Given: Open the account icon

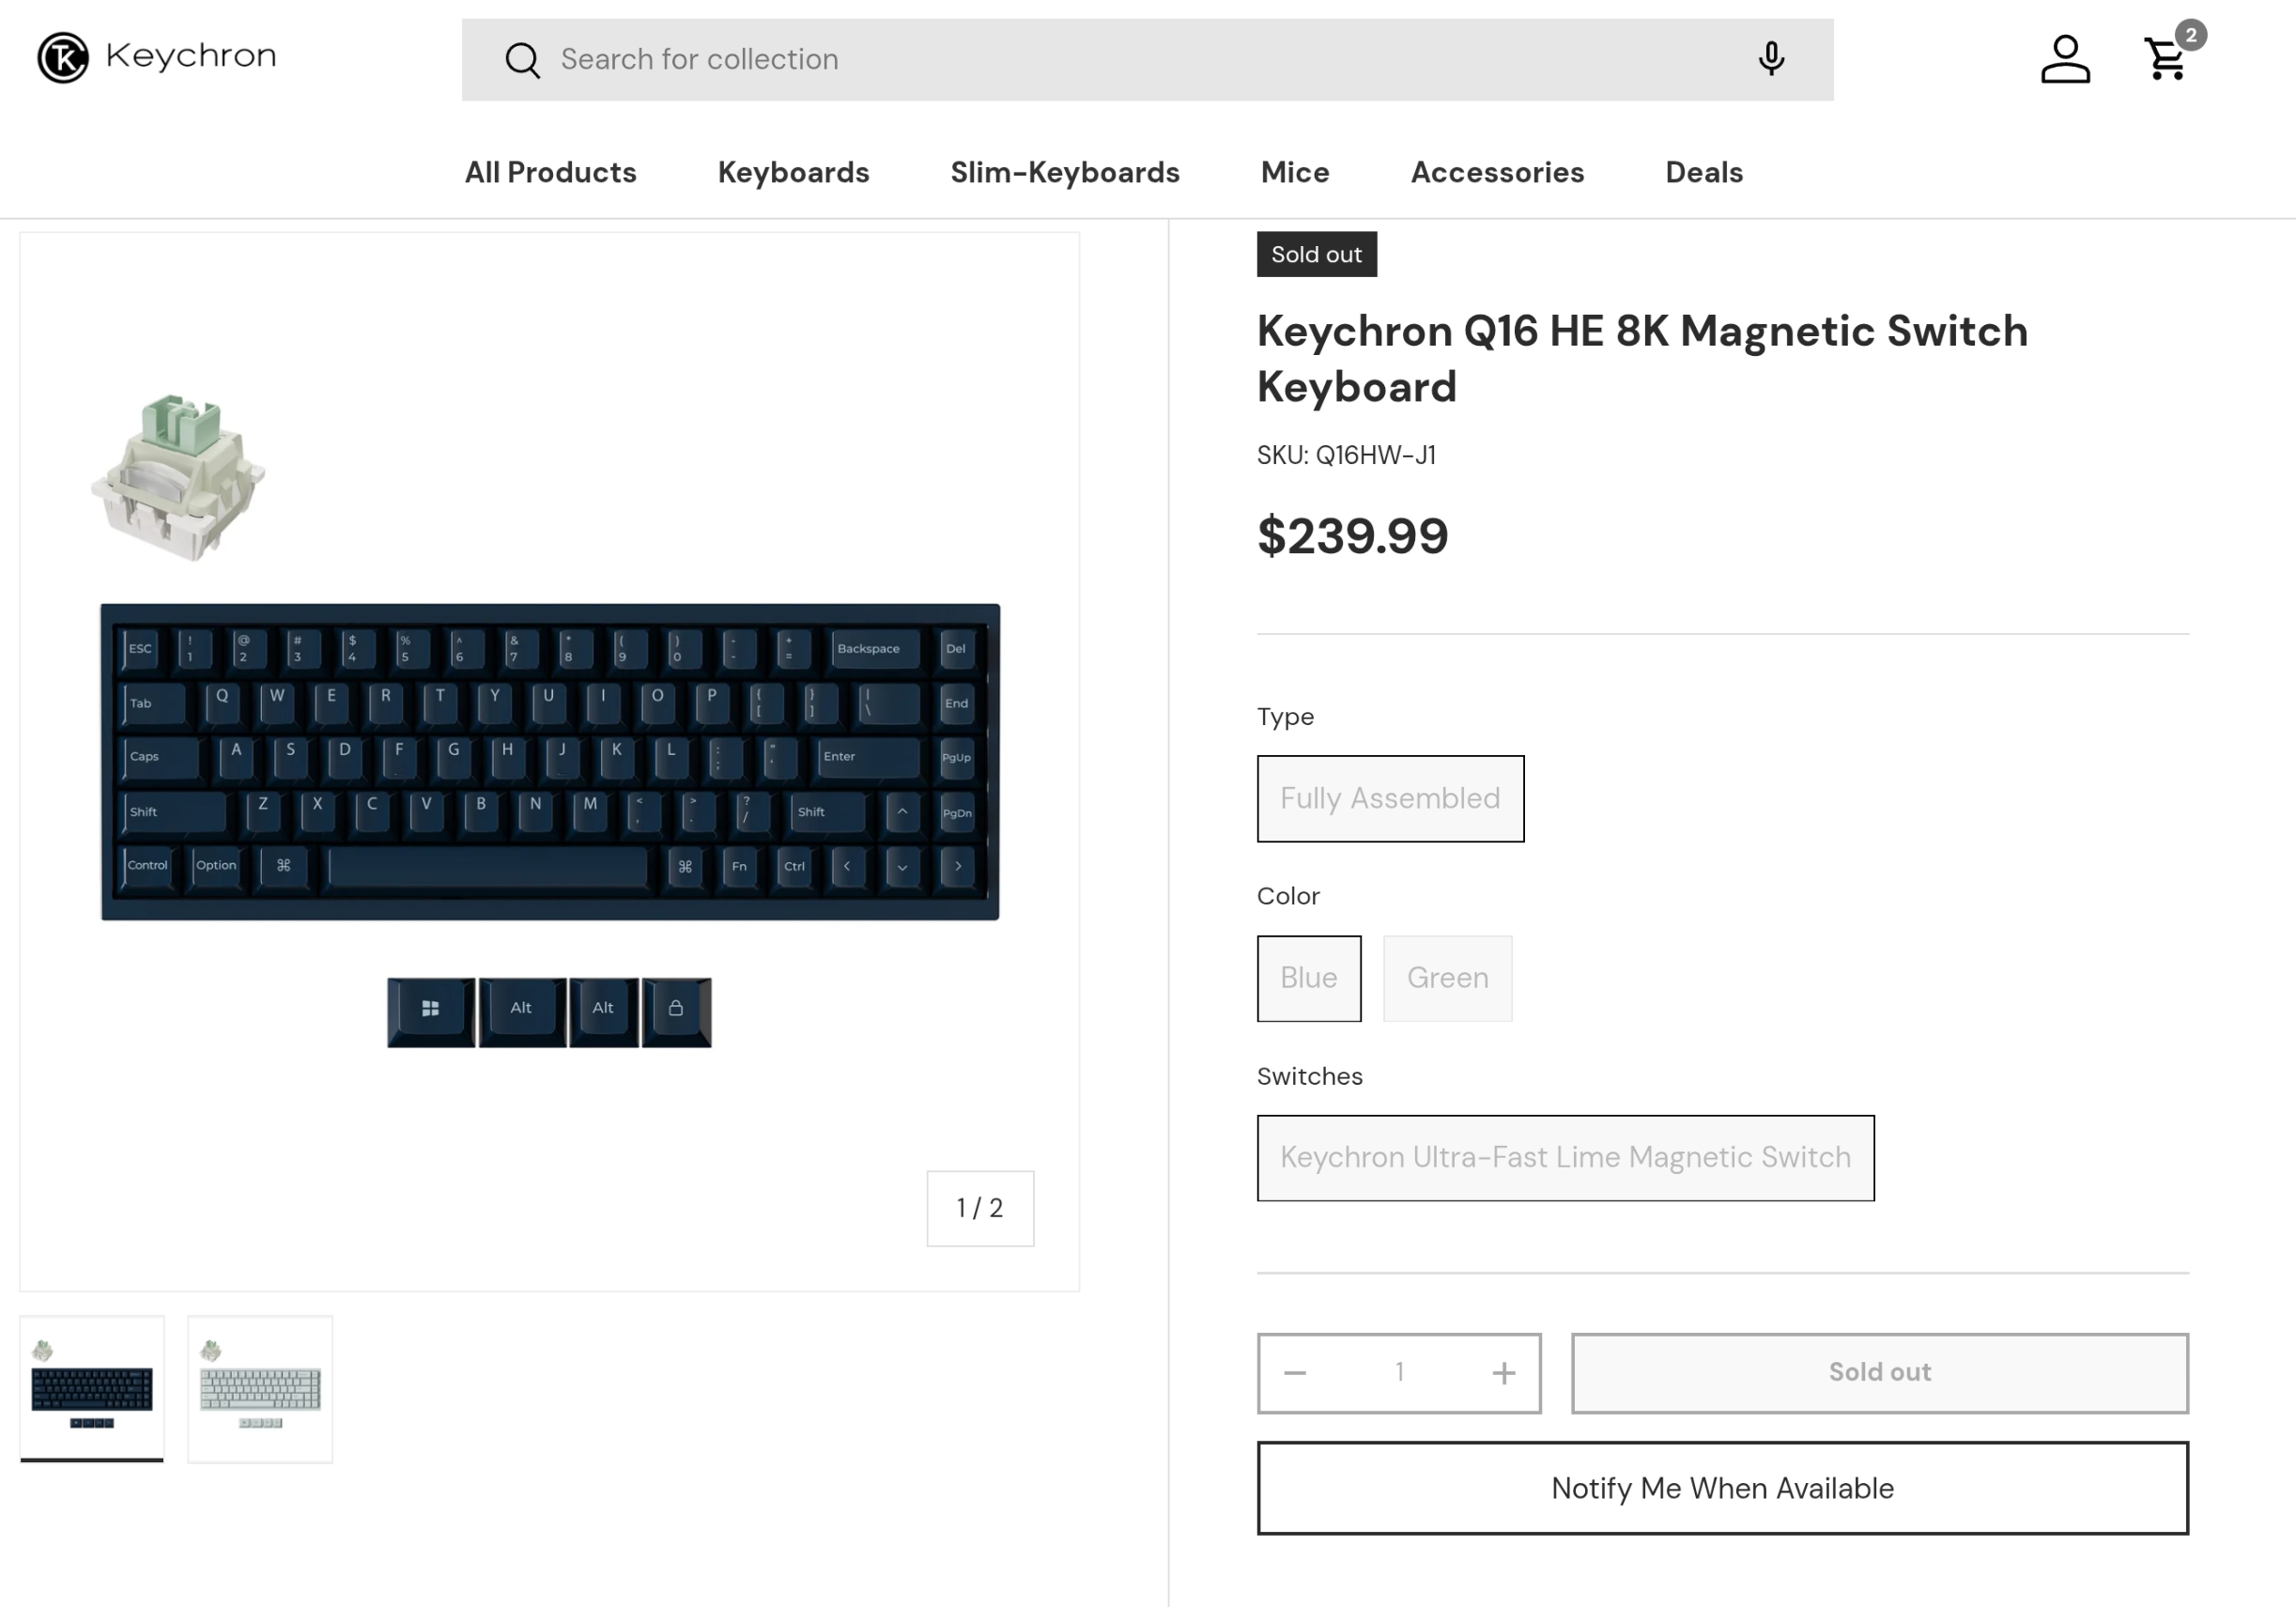Looking at the screenshot, I should 2066,59.
